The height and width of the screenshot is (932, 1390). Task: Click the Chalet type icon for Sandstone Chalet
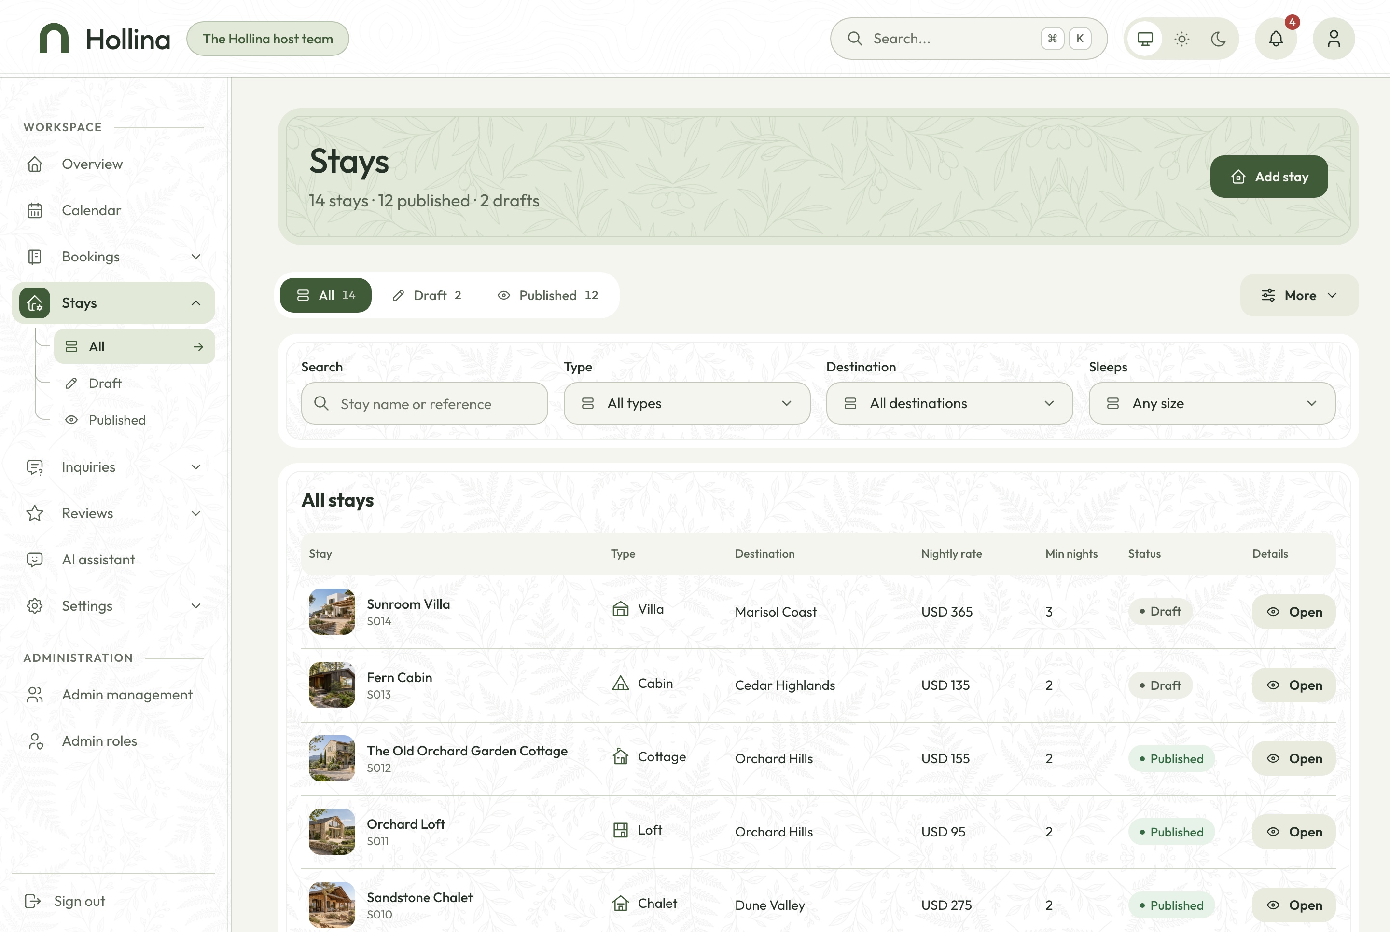coord(620,904)
